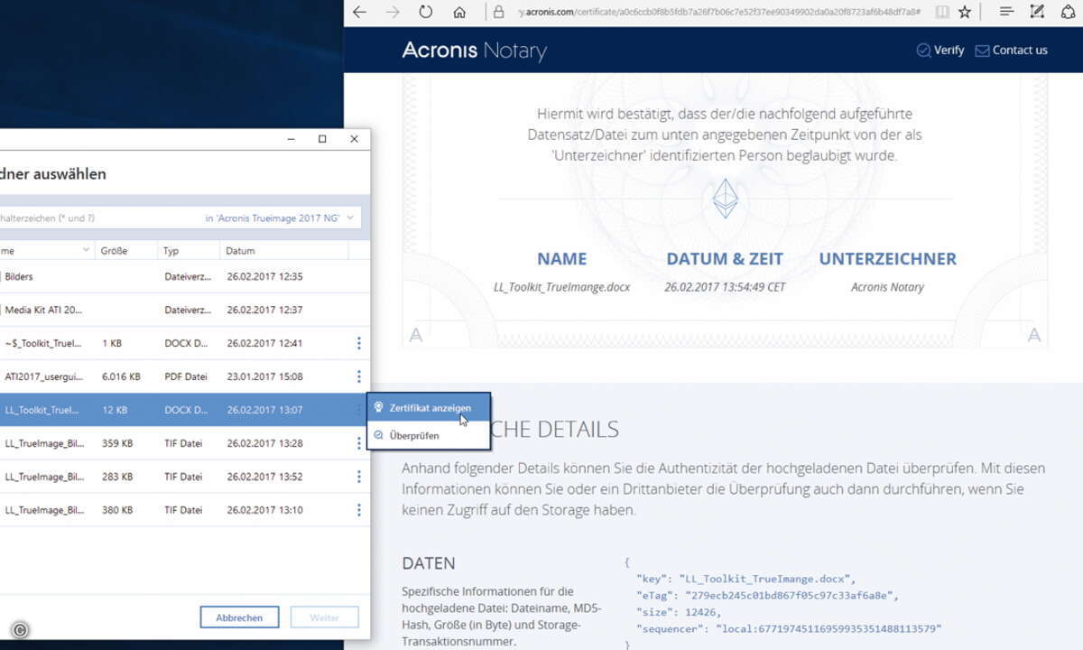Select the 'ATI2017_usergui...' PDF file name
Viewport: 1083px width, 650px height.
tap(43, 376)
